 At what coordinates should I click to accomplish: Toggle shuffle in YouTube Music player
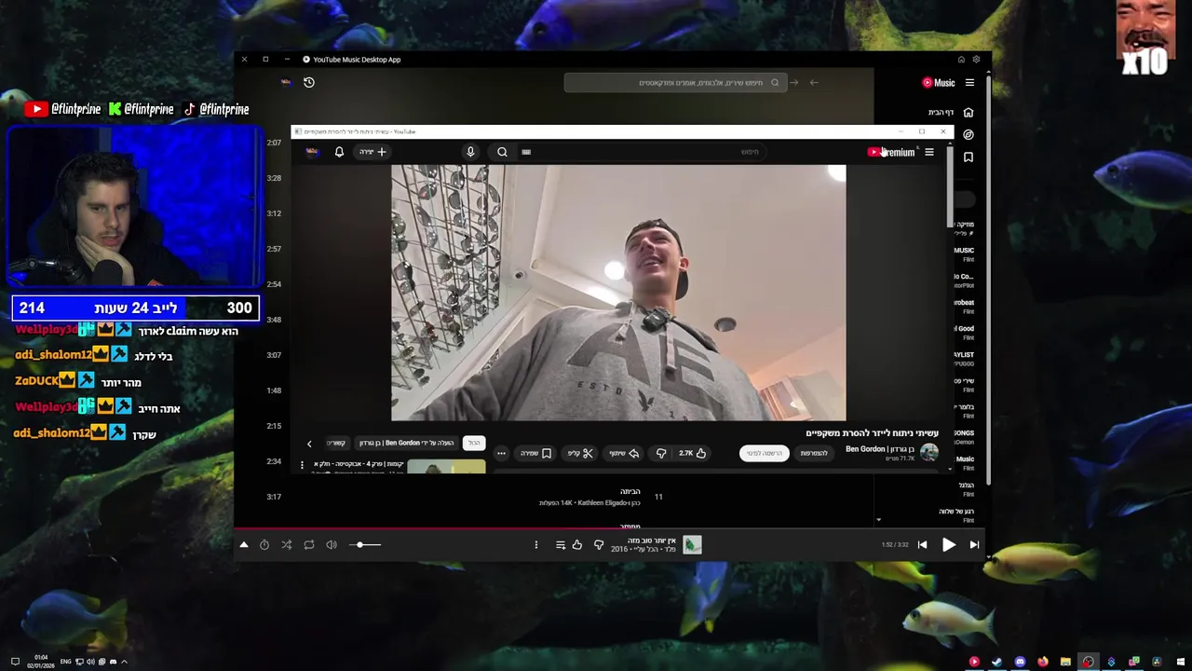point(286,544)
